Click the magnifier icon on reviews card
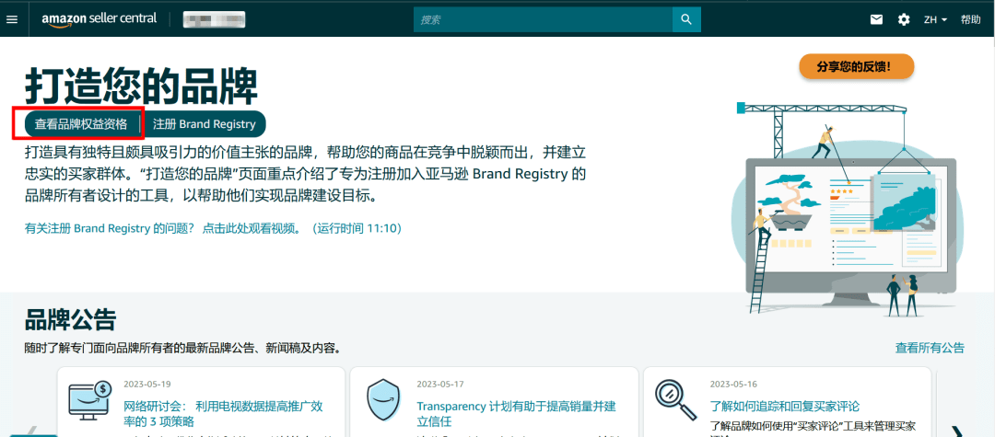The height and width of the screenshot is (437, 995). [x=675, y=397]
